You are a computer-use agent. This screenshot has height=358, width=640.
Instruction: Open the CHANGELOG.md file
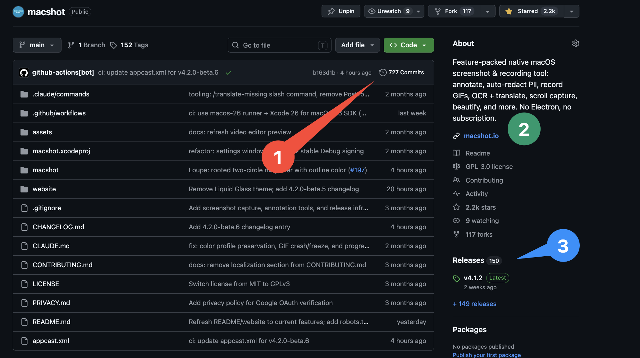coord(58,227)
